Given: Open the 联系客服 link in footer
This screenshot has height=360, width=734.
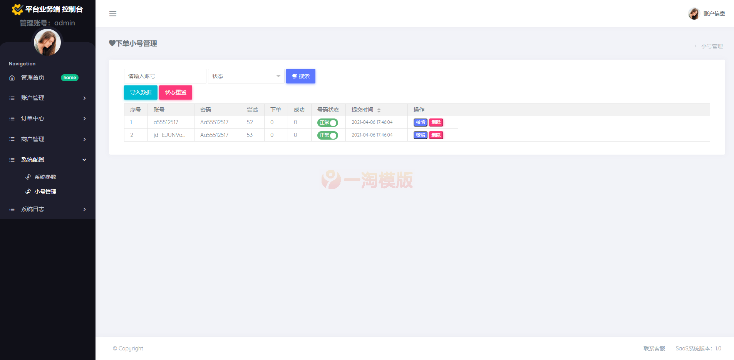Looking at the screenshot, I should (654, 348).
